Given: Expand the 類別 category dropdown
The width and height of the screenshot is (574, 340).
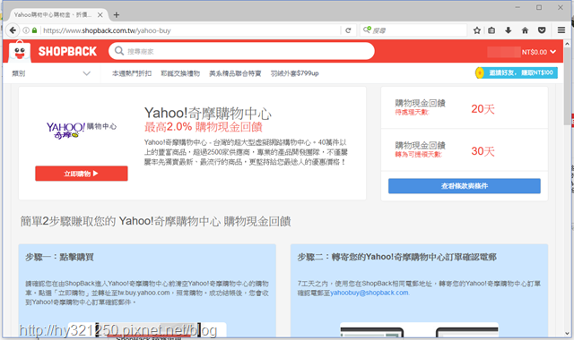Looking at the screenshot, I should 51,73.
